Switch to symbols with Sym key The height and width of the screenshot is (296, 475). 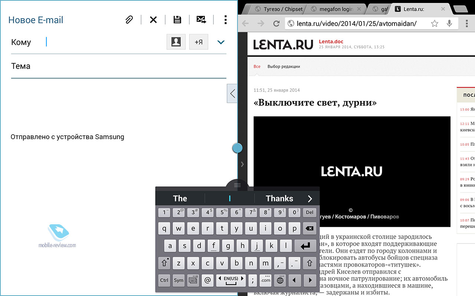tap(178, 280)
